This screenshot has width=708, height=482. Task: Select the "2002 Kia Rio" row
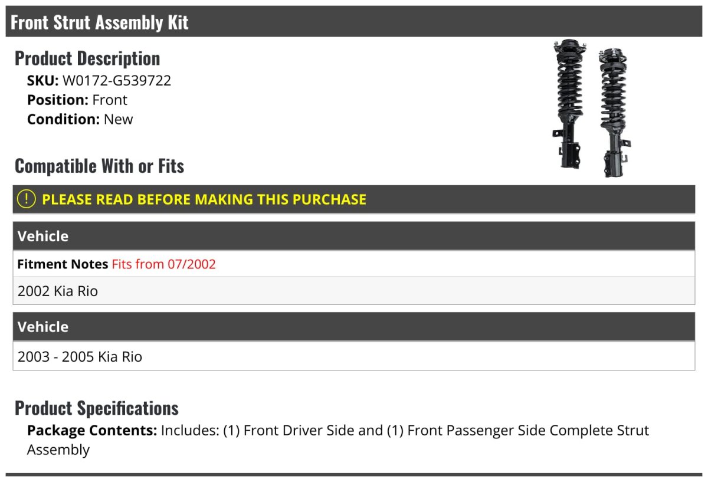(x=58, y=291)
